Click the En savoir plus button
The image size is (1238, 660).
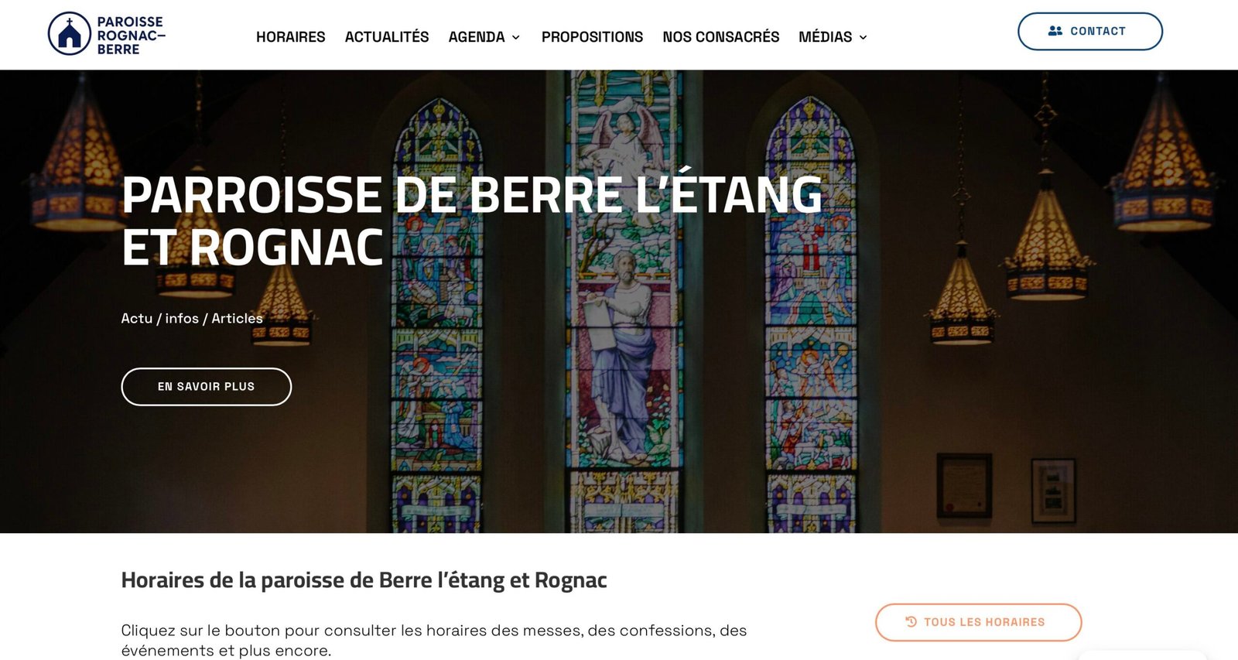[x=207, y=387]
